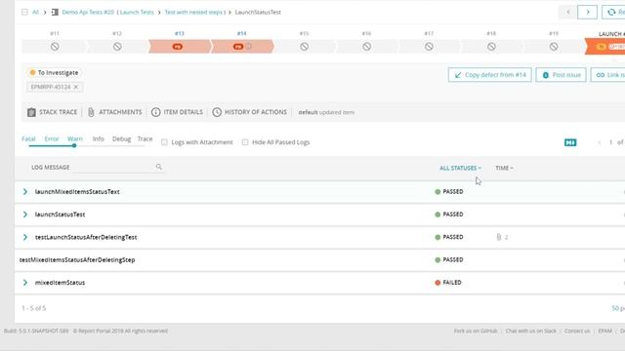The image size is (625, 351).
Task: Expand the launchMixedItemsStatusText row
Action: coord(25,192)
